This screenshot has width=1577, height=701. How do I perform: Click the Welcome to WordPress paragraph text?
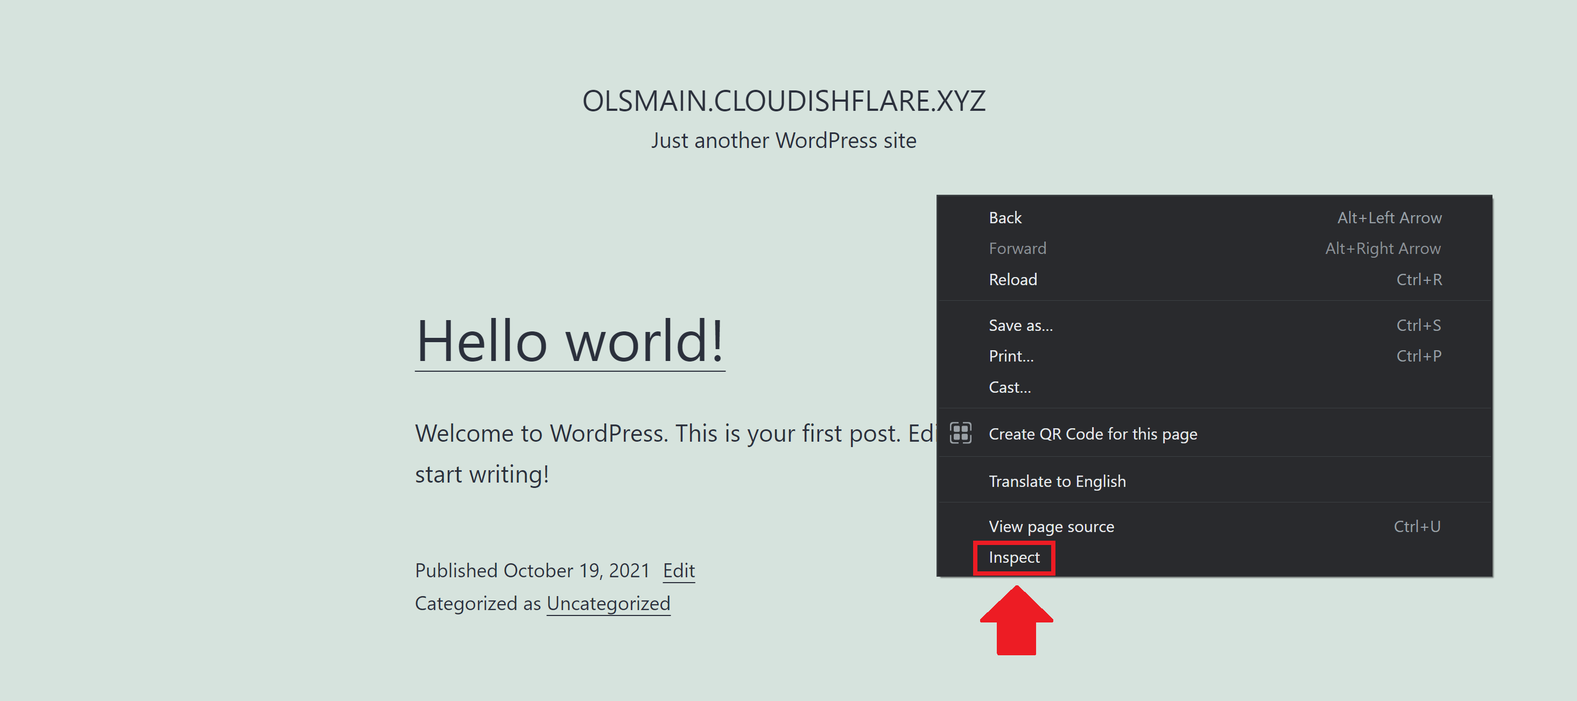[x=673, y=434]
